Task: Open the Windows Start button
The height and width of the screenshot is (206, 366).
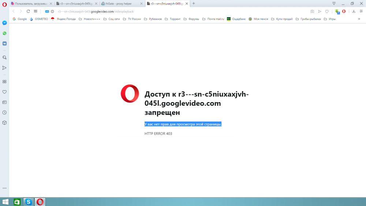Action: [x=5, y=202]
